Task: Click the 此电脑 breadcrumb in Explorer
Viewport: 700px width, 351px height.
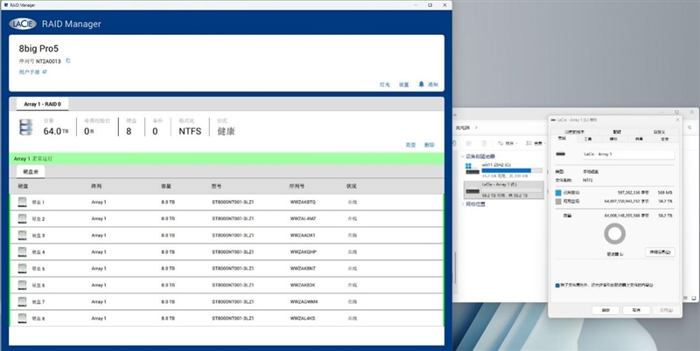Action: click(463, 127)
